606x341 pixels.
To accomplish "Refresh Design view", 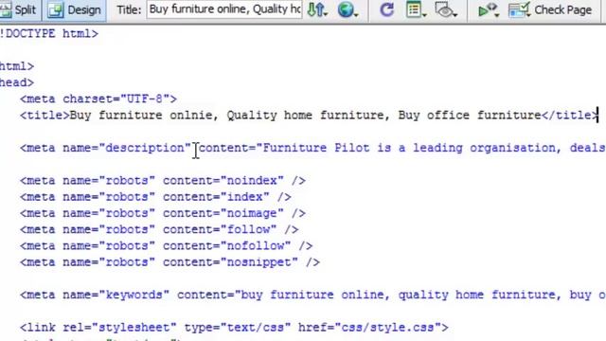I will 386,9.
